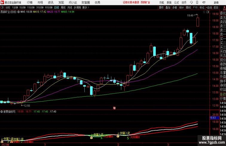Image resolution: width=226 pixels, height=146 pixels.
Task: Click the 证券交易未登录 login link
Action: click(131, 2)
